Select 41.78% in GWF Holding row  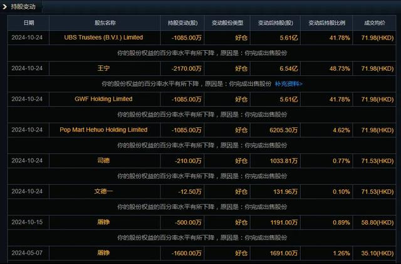pos(340,99)
